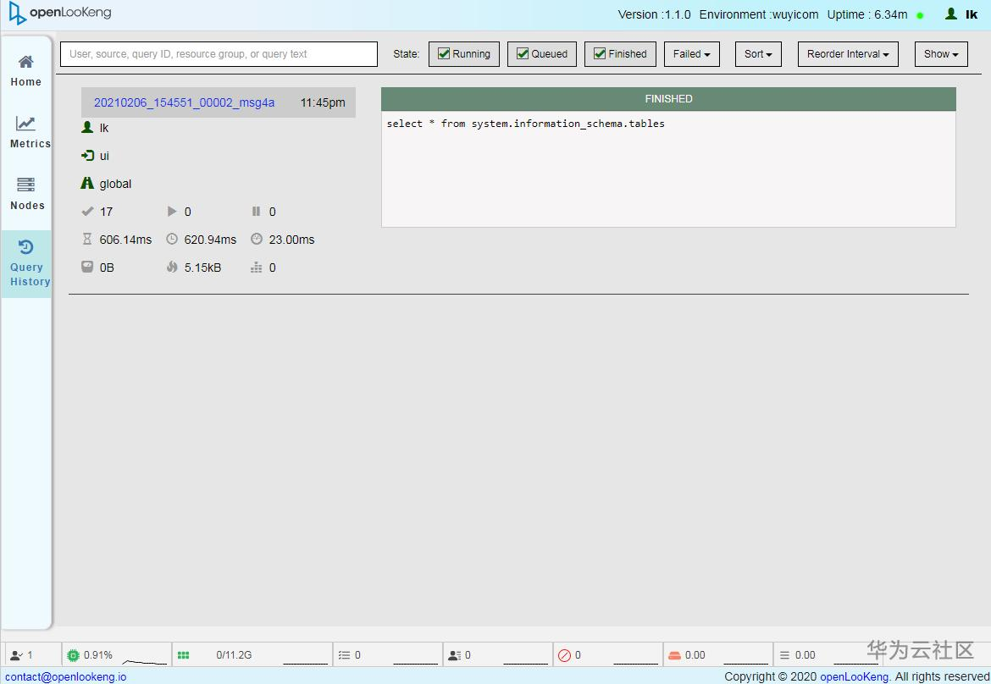
Task: Click the orange throughput icon in status bar
Action: tap(674, 655)
